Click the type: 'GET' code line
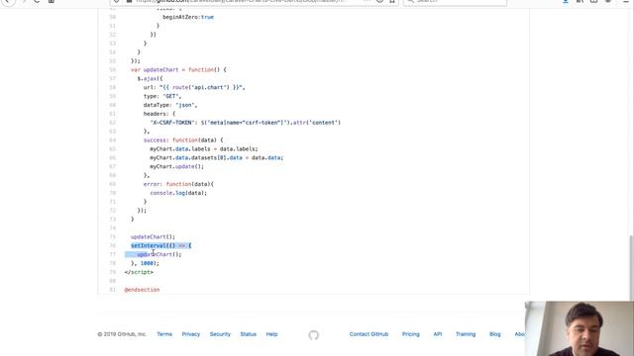Image resolution: width=634 pixels, height=356 pixels. pos(162,96)
